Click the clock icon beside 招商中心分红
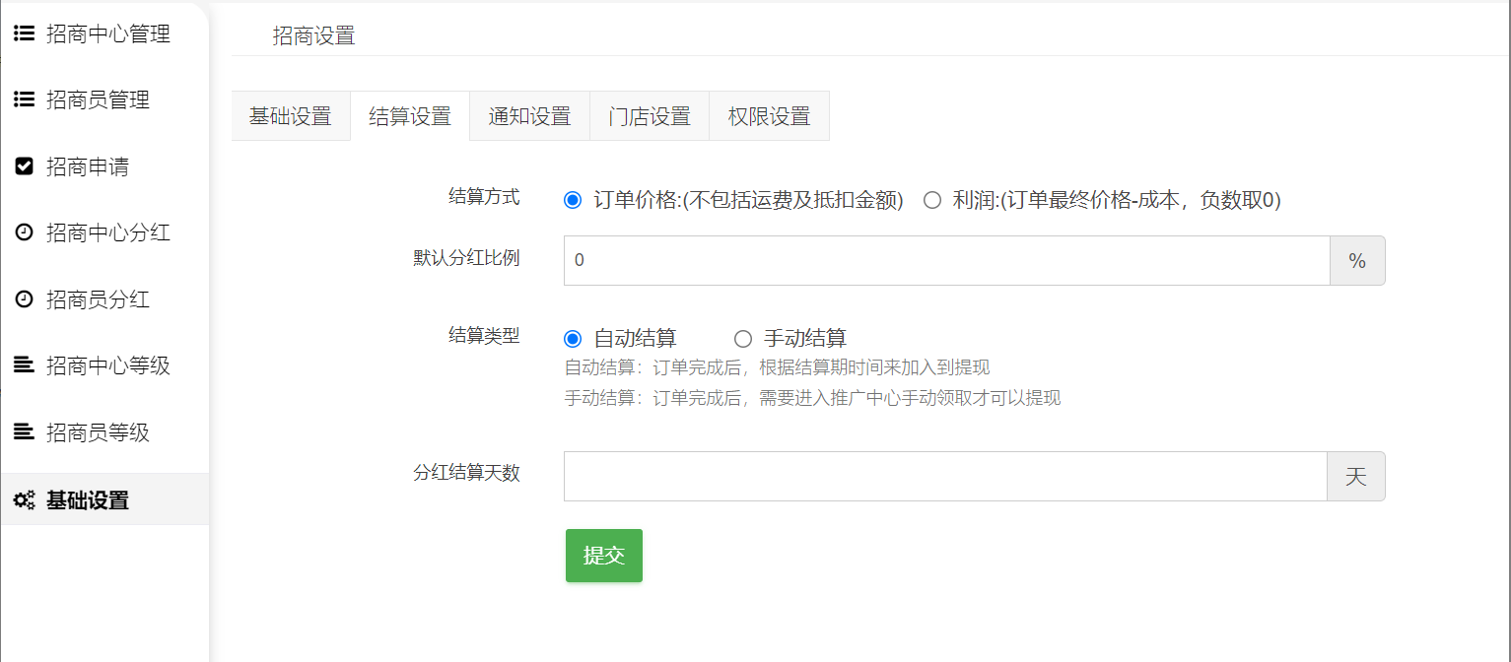 point(25,232)
